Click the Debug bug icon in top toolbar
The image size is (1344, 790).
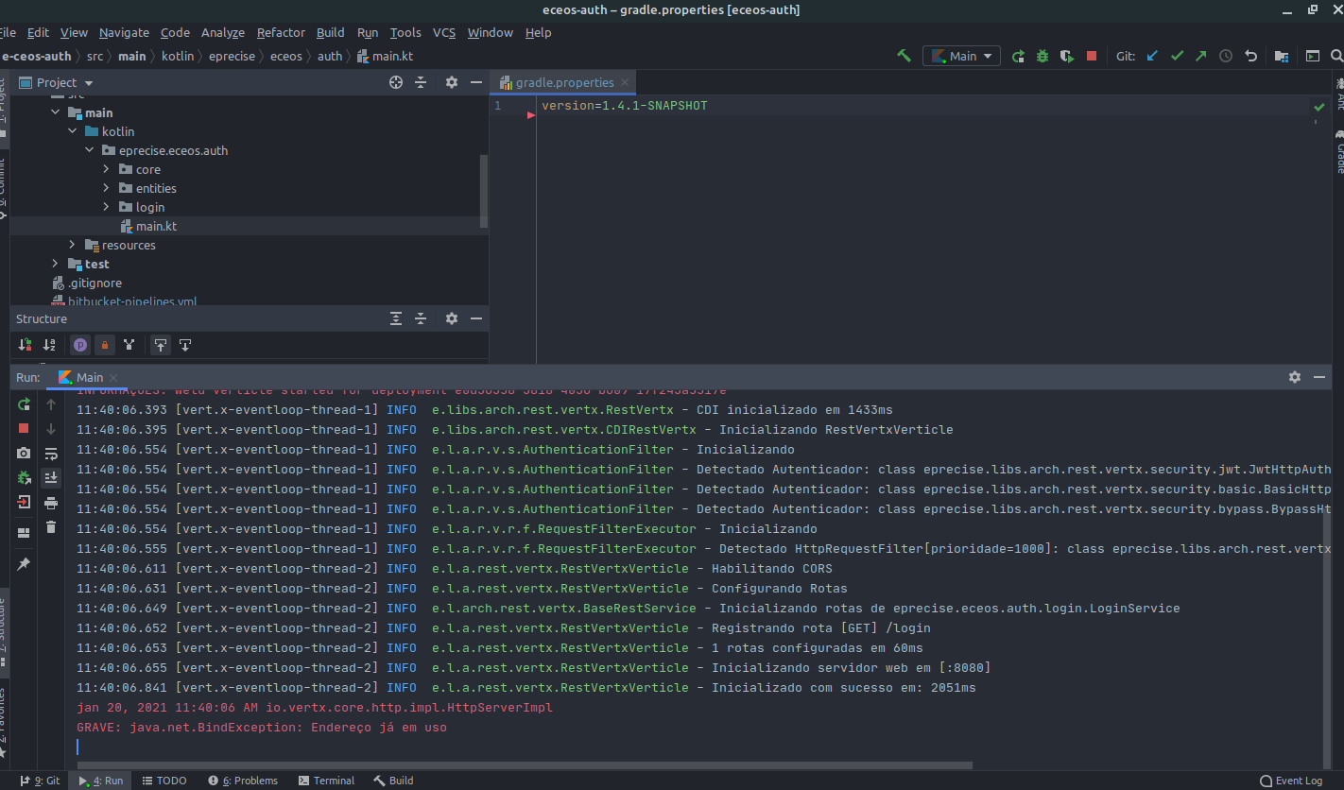(1042, 56)
